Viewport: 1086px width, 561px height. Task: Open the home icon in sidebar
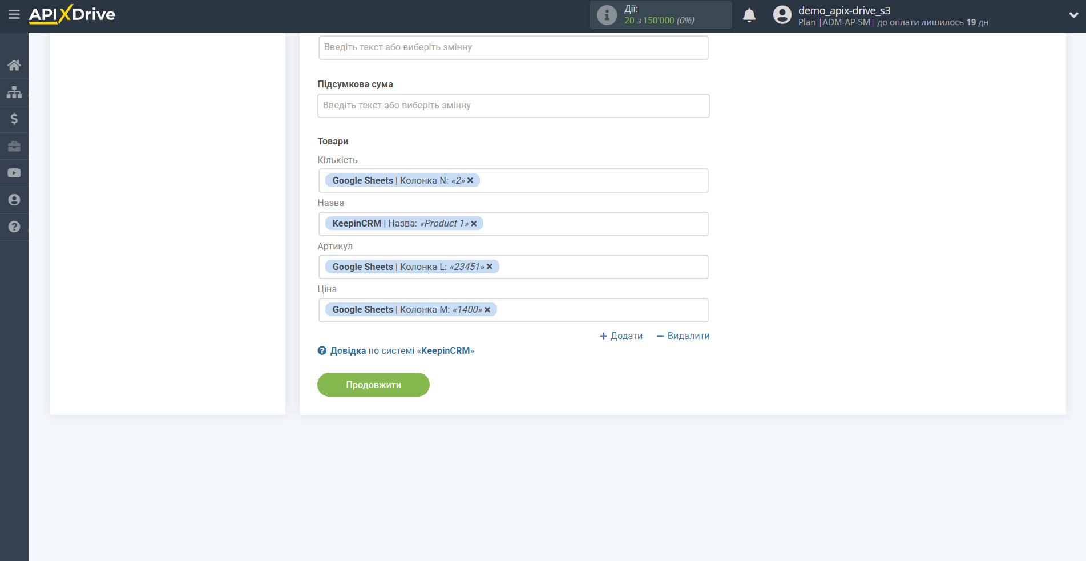tap(14, 65)
